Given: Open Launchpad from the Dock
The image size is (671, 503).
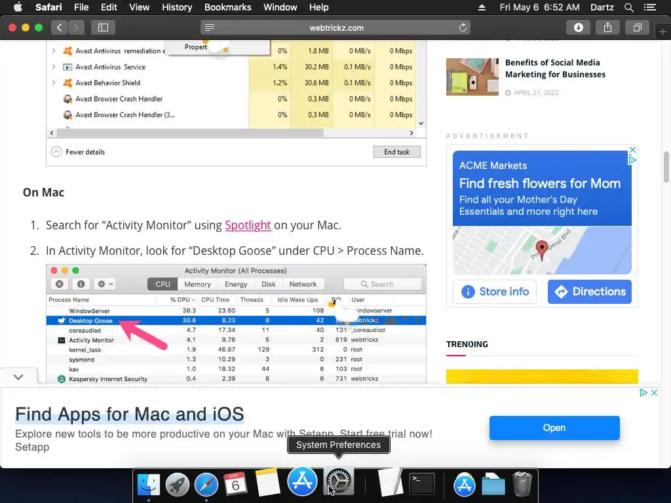Looking at the screenshot, I should click(x=177, y=485).
